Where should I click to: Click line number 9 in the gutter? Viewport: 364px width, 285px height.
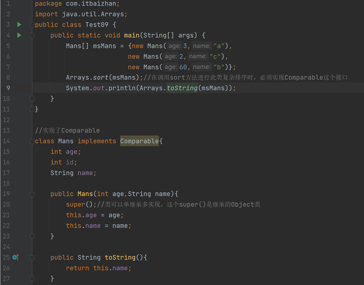(x=8, y=88)
